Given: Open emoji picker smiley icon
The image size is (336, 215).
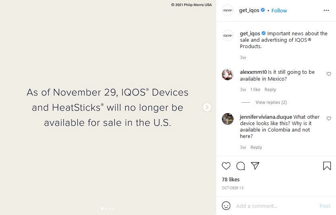Looking at the screenshot, I should click(x=226, y=206).
